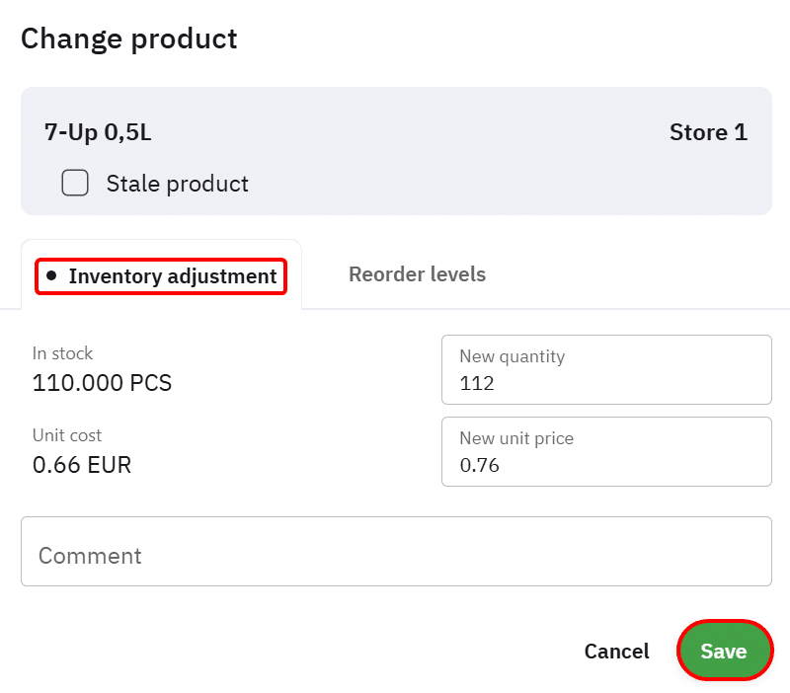Viewport: 790px width, 693px height.
Task: Tick the Stale product checkbox
Action: point(75,184)
